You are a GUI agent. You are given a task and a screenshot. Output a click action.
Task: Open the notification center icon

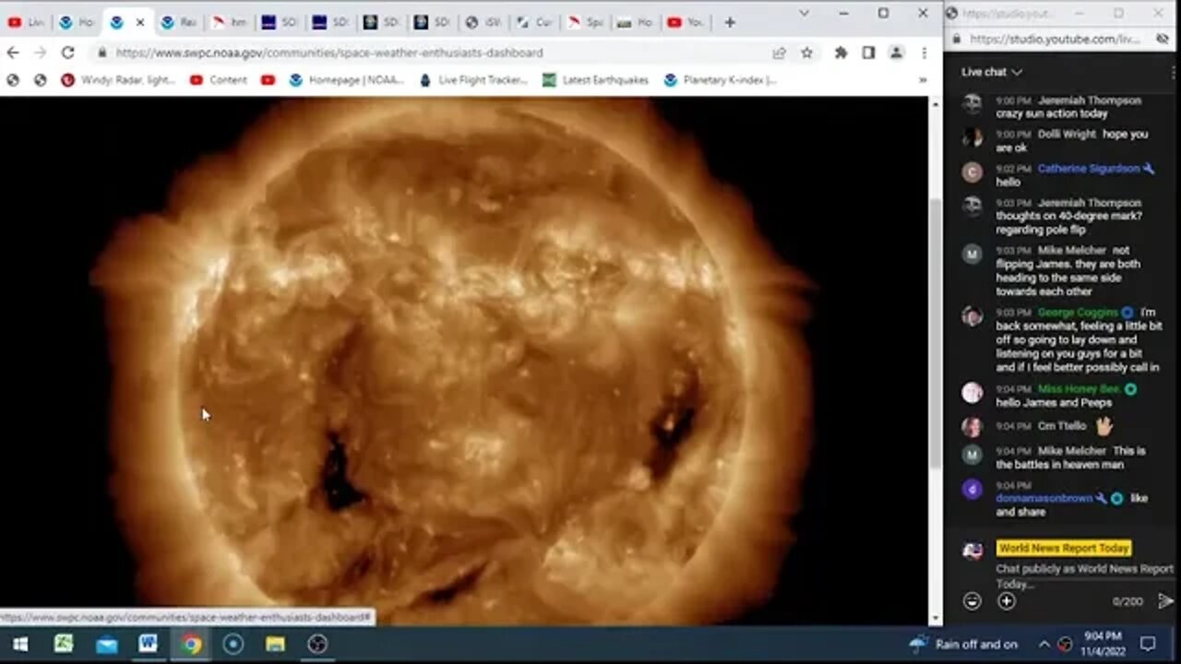1148,644
